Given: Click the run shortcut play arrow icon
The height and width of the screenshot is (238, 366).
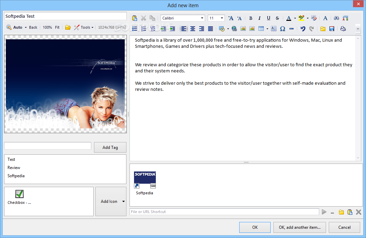Looking at the screenshot, I should tap(324, 212).
